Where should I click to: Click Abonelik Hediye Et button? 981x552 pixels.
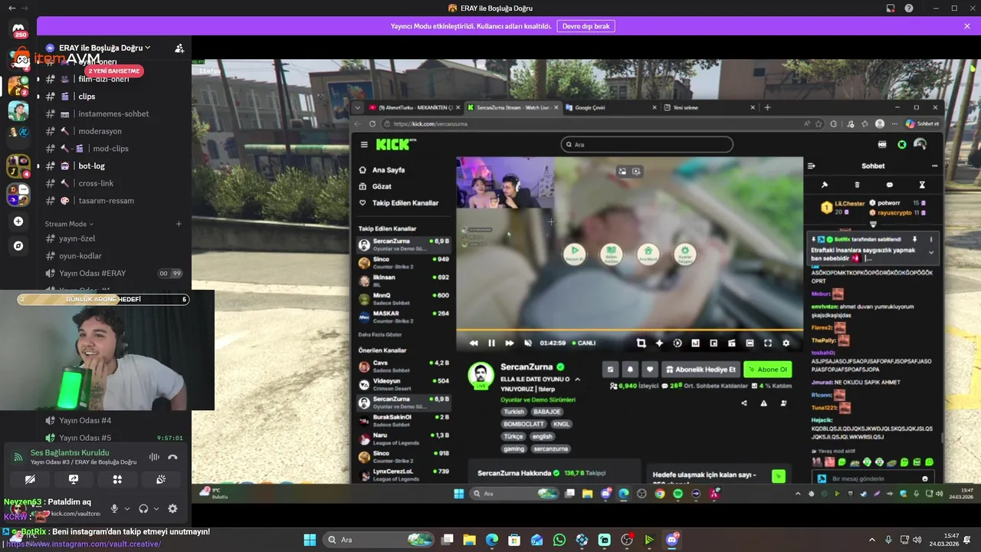700,369
